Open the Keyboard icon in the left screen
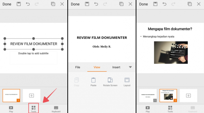This screenshot has height=113, width=204. click(56, 108)
